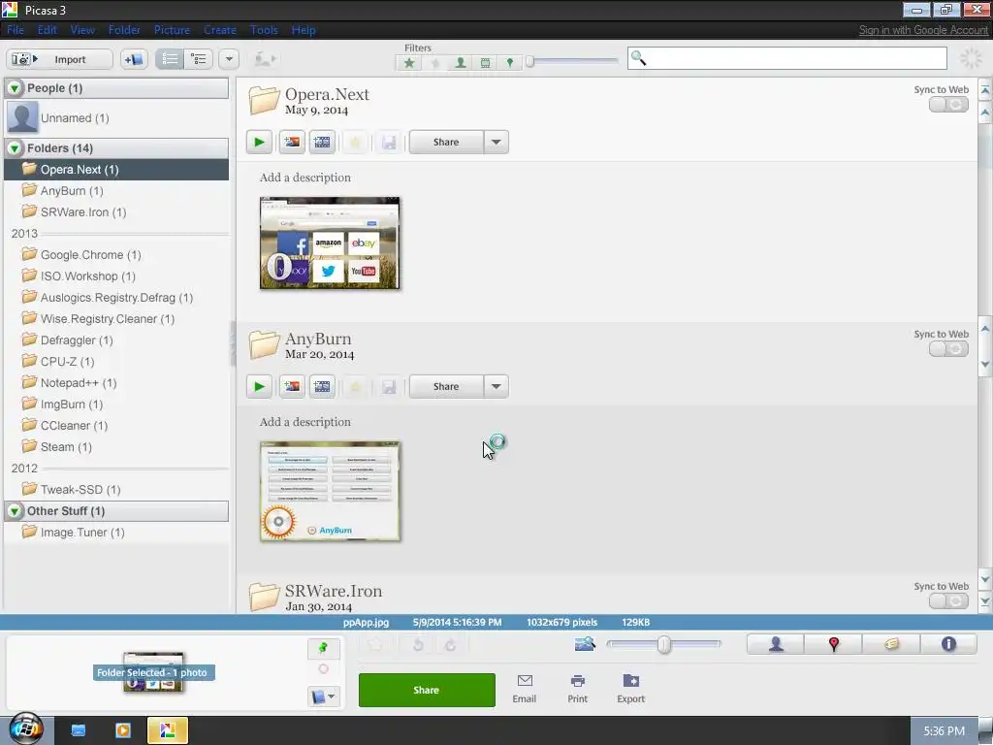Play Opera.Next folder slideshow
993x745 pixels.
(259, 142)
